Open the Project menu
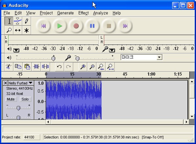This screenshot has width=196, height=144. click(x=46, y=13)
